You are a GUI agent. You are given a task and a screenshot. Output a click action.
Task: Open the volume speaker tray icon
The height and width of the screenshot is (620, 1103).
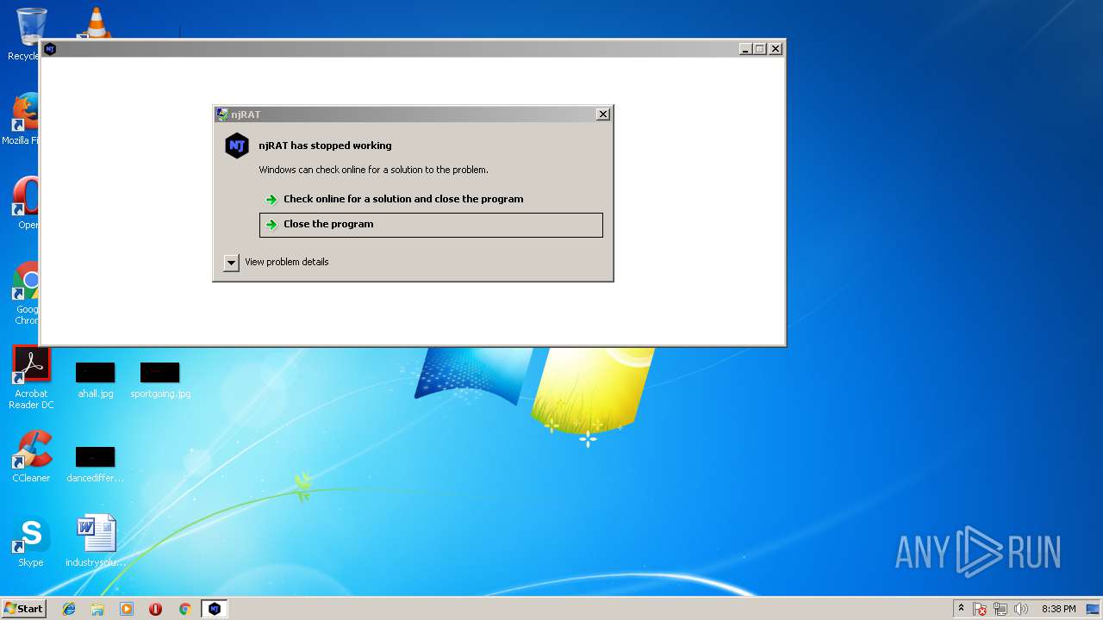click(1021, 610)
